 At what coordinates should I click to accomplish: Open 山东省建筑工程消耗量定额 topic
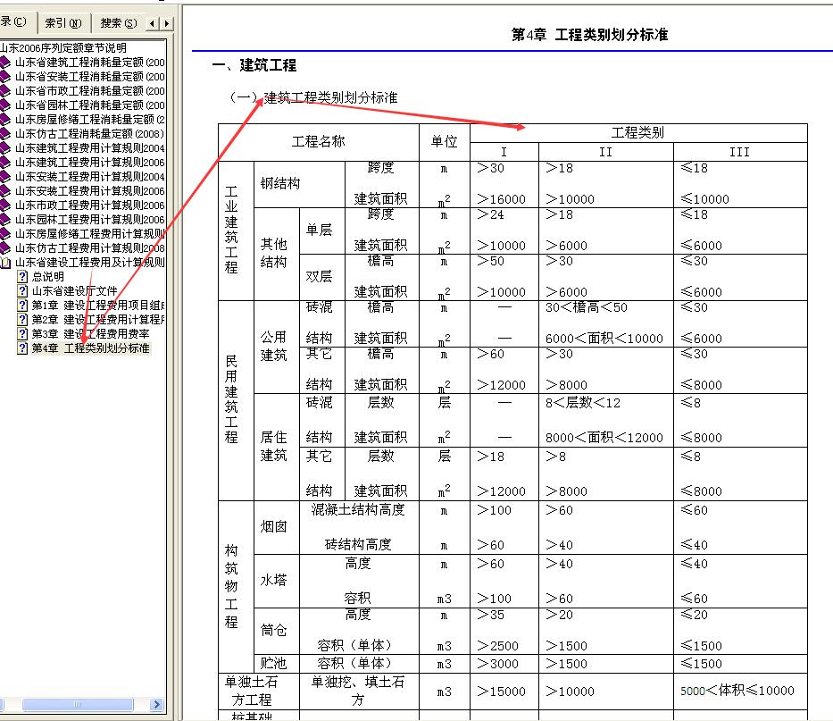tap(90, 63)
